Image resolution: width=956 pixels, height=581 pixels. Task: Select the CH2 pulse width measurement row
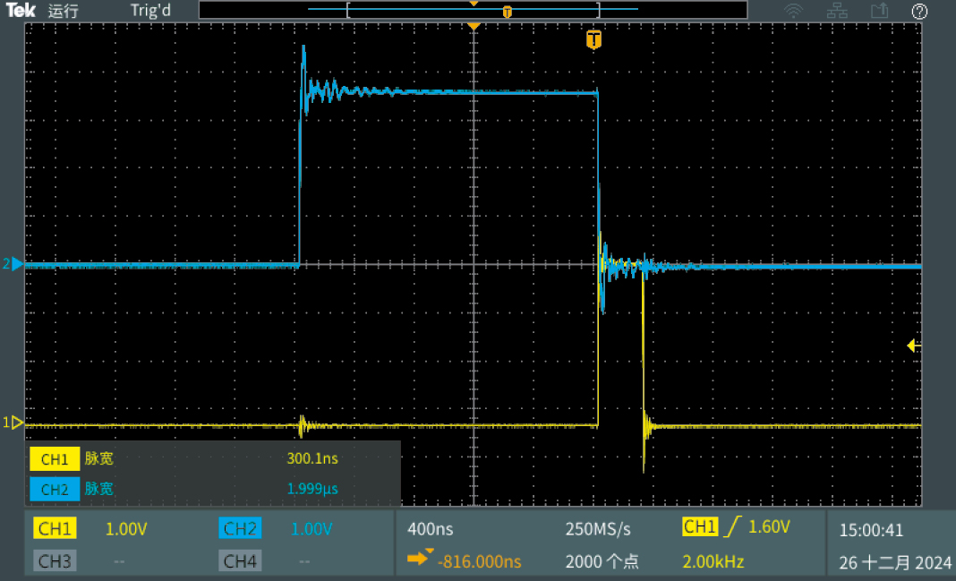click(x=212, y=489)
